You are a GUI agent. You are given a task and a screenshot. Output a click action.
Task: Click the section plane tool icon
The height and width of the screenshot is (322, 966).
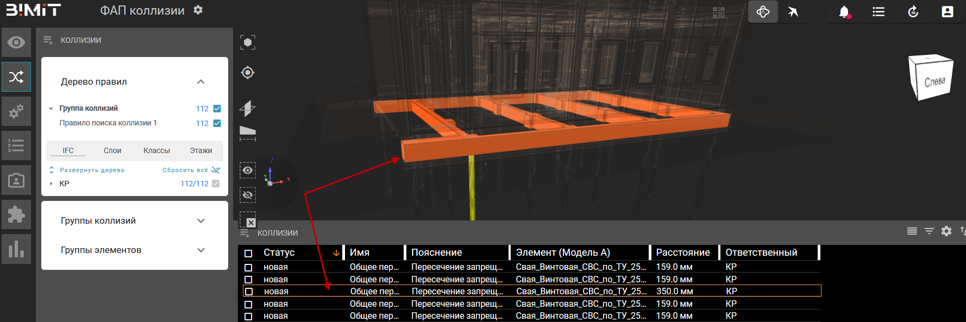pos(247,108)
